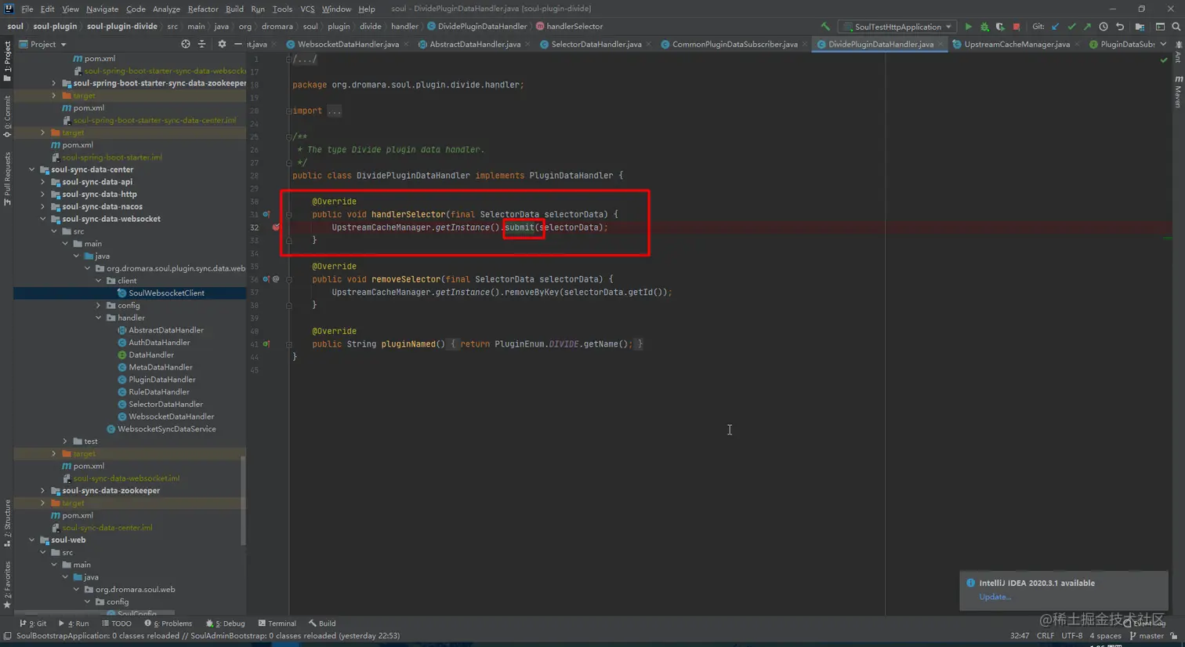Hide the Project tool window
Screen dimensions: 1185x647
[237, 45]
